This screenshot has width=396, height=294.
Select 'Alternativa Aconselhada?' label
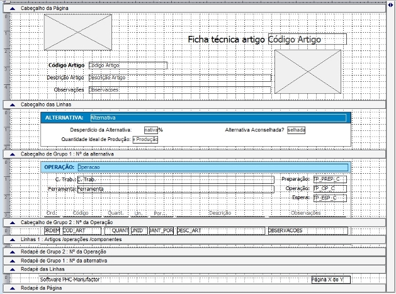coord(254,130)
